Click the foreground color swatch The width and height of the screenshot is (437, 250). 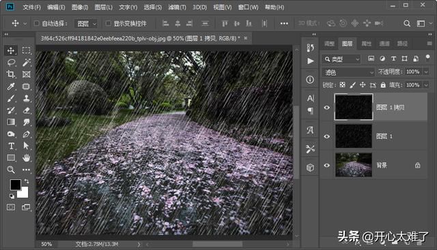pos(15,185)
